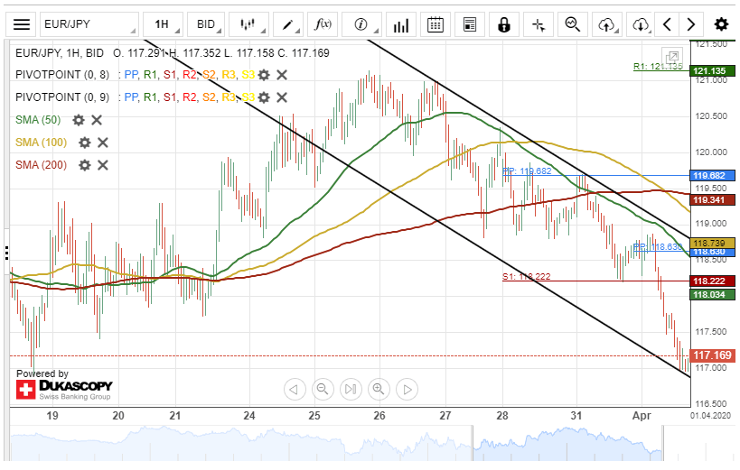Open the 1H timeframe dropdown
The height and width of the screenshot is (470, 740).
167,24
